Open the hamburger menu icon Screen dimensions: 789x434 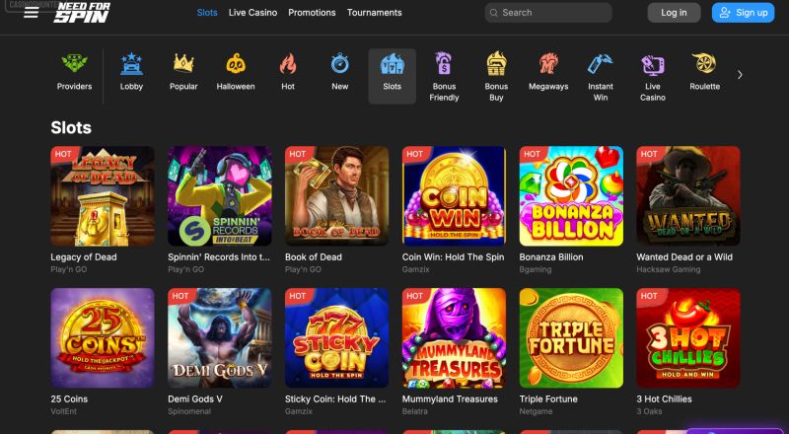tap(32, 13)
